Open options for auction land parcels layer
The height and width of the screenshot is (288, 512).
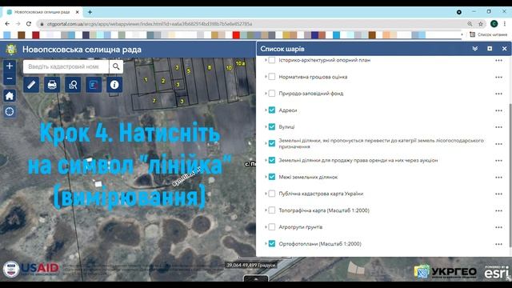498,161
